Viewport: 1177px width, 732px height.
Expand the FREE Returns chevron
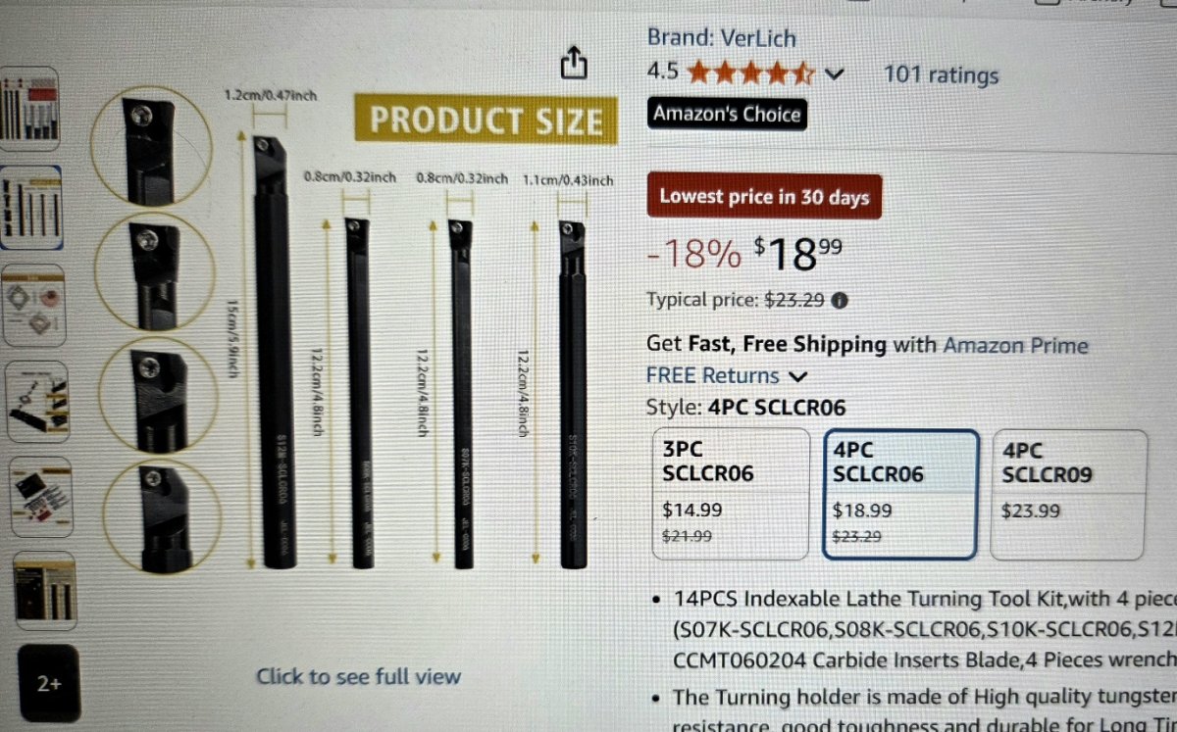tap(798, 375)
